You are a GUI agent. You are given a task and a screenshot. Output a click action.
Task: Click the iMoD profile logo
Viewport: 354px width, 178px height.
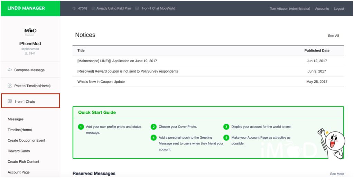coord(30,31)
